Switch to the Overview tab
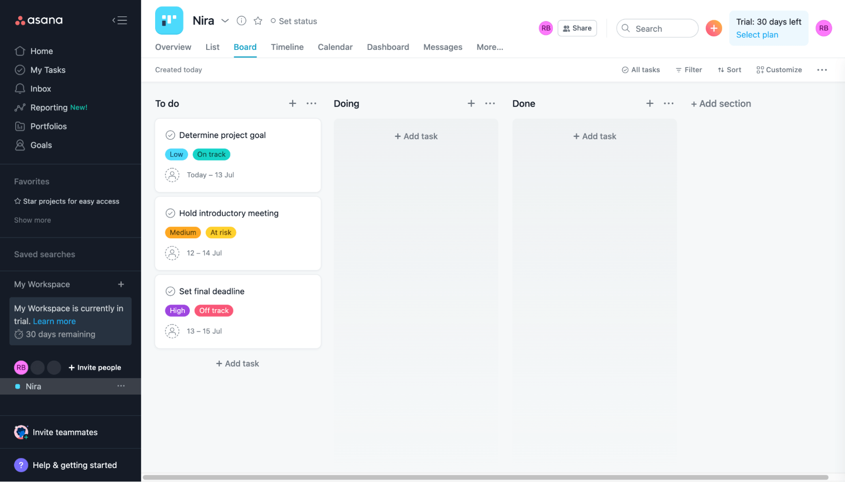Image resolution: width=845 pixels, height=482 pixels. click(173, 47)
